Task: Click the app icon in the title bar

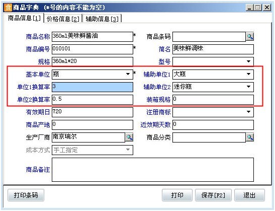Action: (8, 8)
